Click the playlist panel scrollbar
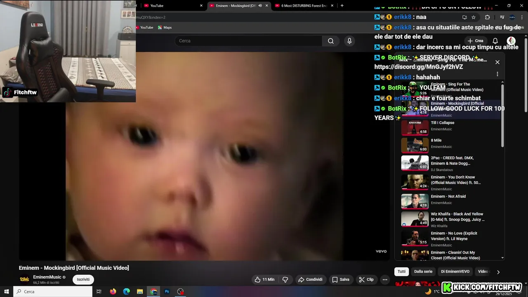528x297 pixels. [502, 115]
